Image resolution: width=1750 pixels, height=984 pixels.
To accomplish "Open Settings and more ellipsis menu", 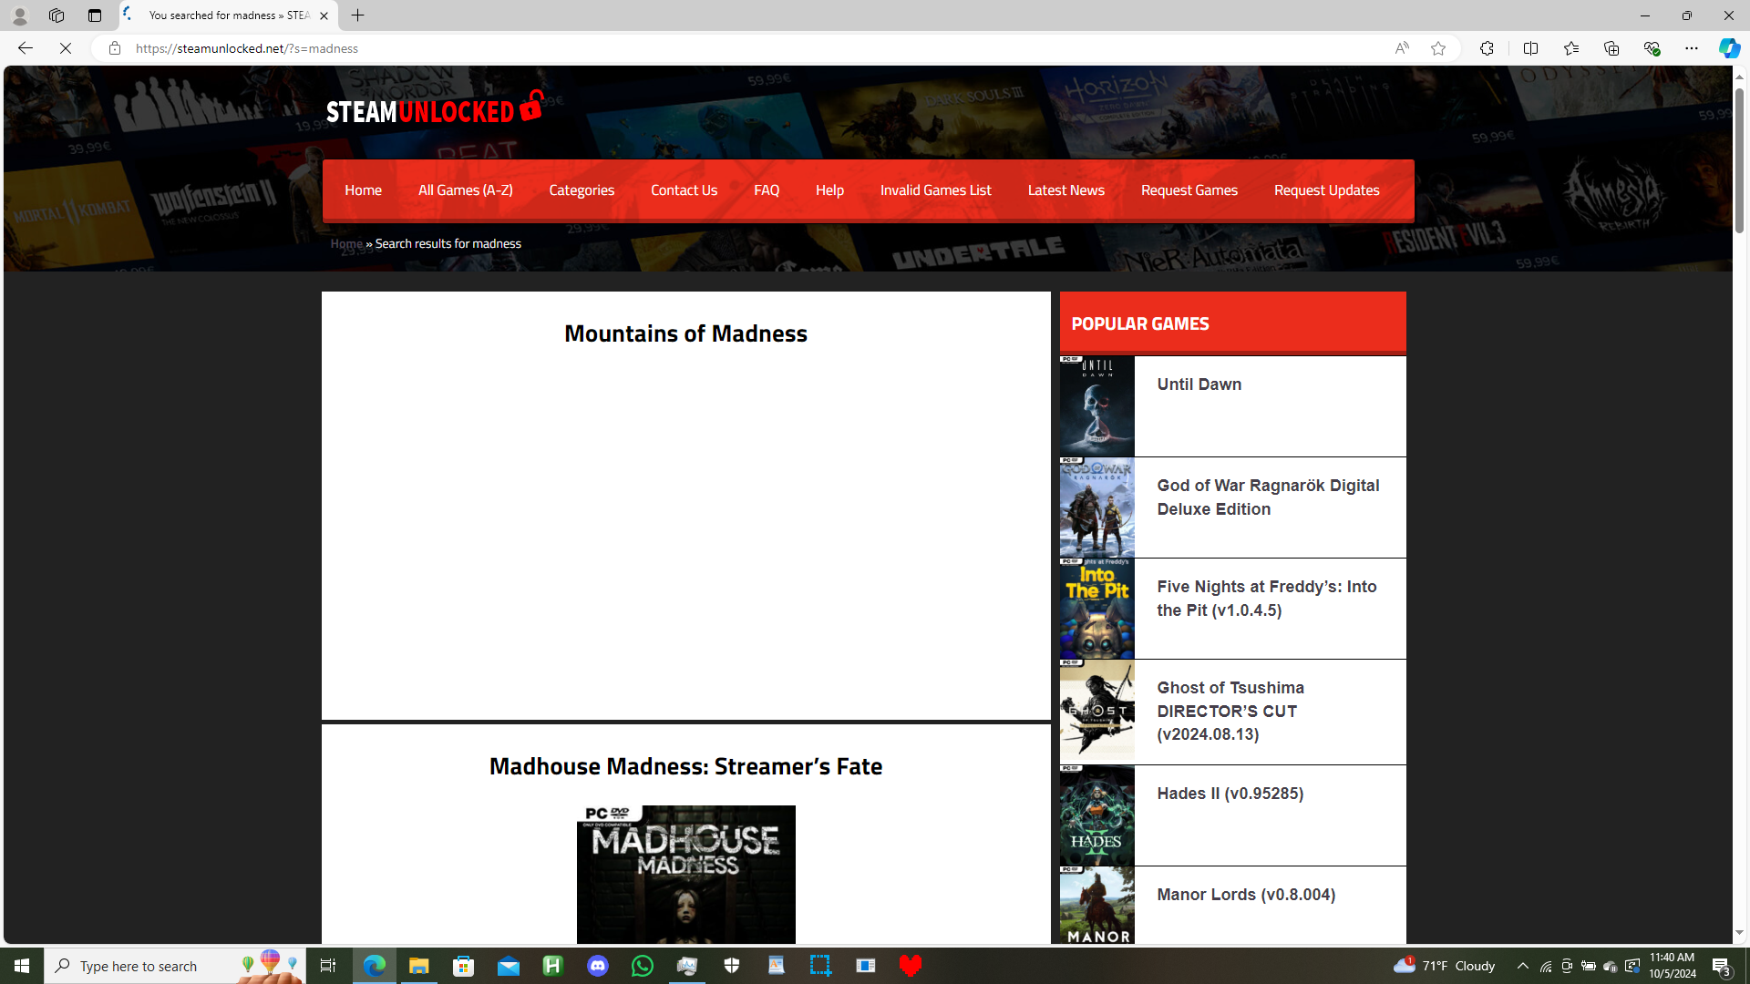I will point(1691,48).
